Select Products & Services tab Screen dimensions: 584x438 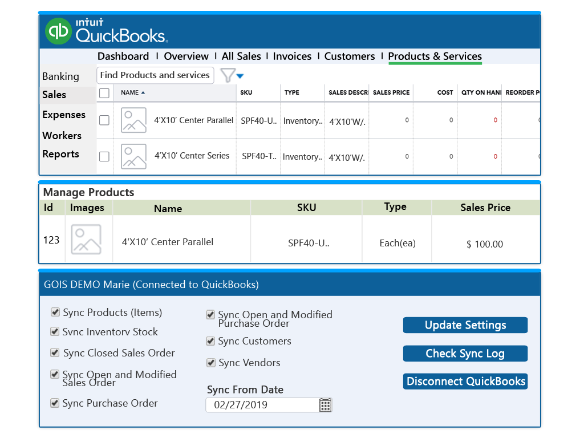coord(435,56)
